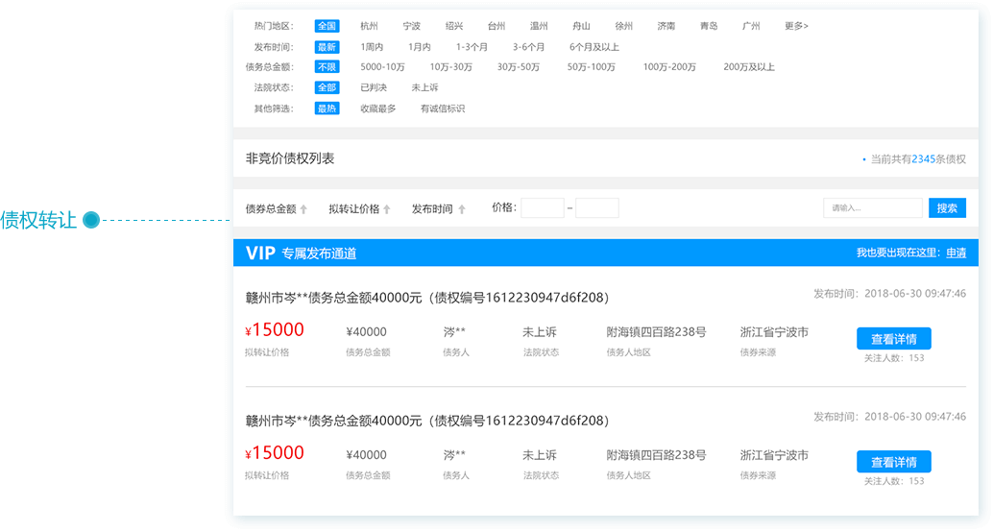This screenshot has width=993, height=531.
Task: Expand more regions with 更多>
Action: (796, 26)
